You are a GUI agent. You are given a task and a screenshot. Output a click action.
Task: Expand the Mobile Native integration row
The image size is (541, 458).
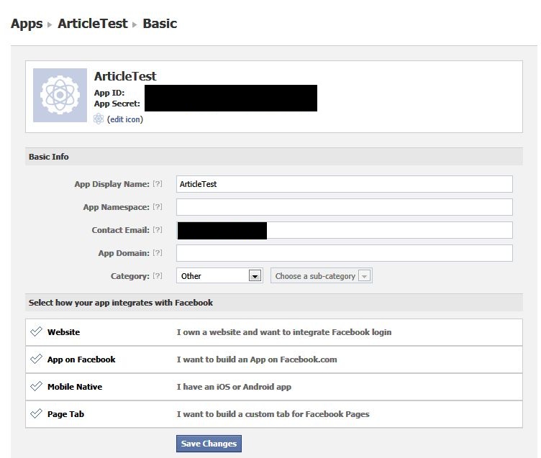tap(274, 387)
